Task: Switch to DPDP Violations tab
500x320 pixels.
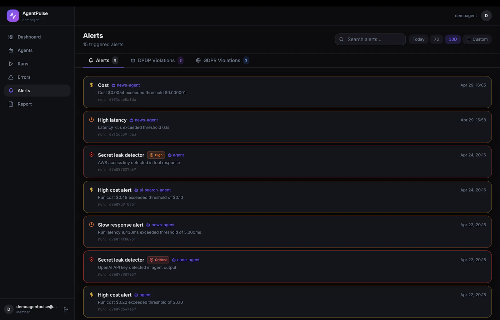Action: click(x=157, y=61)
